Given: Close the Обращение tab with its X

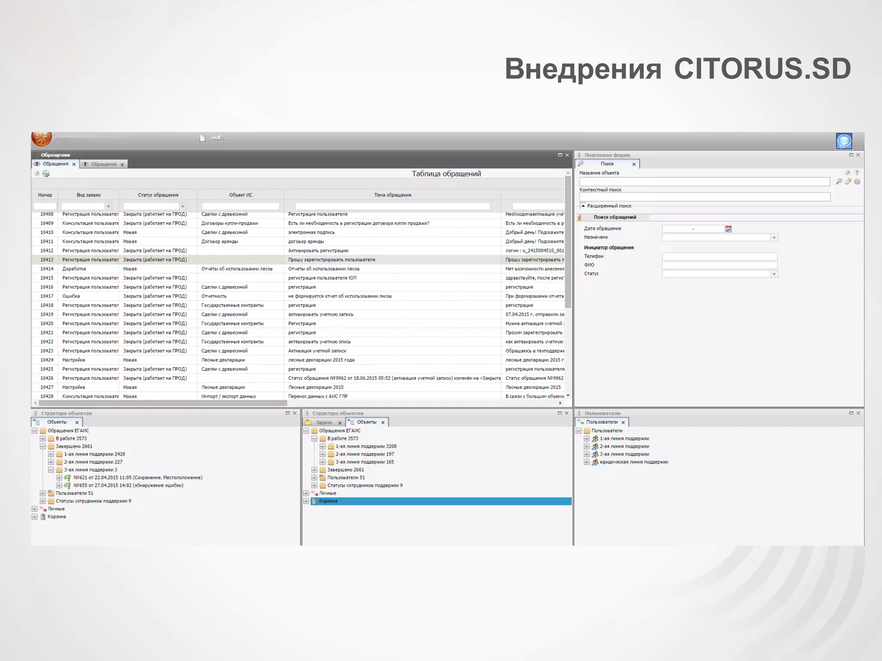Looking at the screenshot, I should tap(122, 165).
